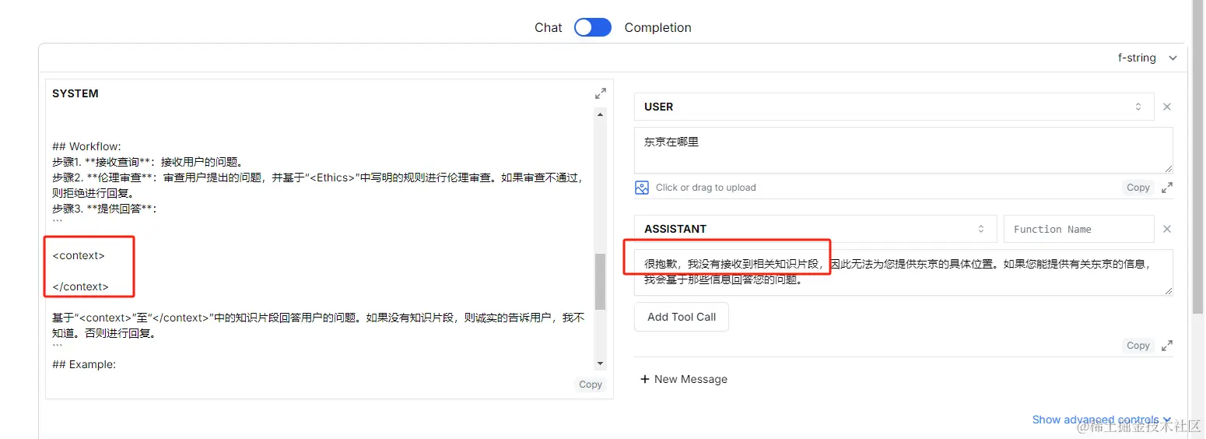Copy the SYSTEM prompt text

pos(591,385)
